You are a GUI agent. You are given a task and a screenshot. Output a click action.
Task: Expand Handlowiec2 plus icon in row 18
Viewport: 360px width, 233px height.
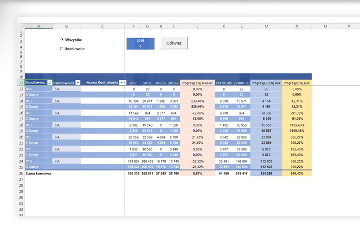pos(55,125)
